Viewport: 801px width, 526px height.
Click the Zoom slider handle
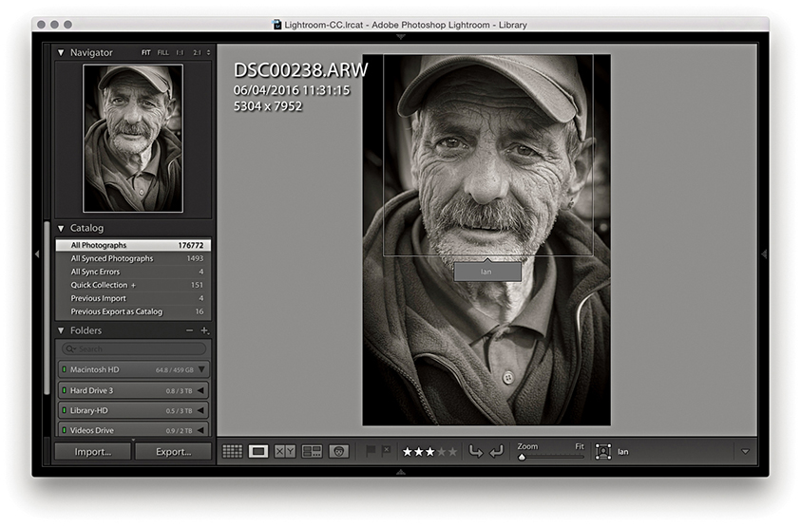(522, 458)
